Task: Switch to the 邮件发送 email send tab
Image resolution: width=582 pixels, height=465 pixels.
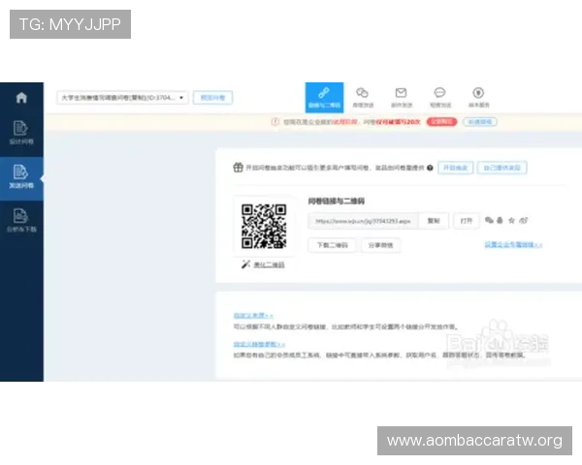Action: pyautogui.click(x=402, y=98)
